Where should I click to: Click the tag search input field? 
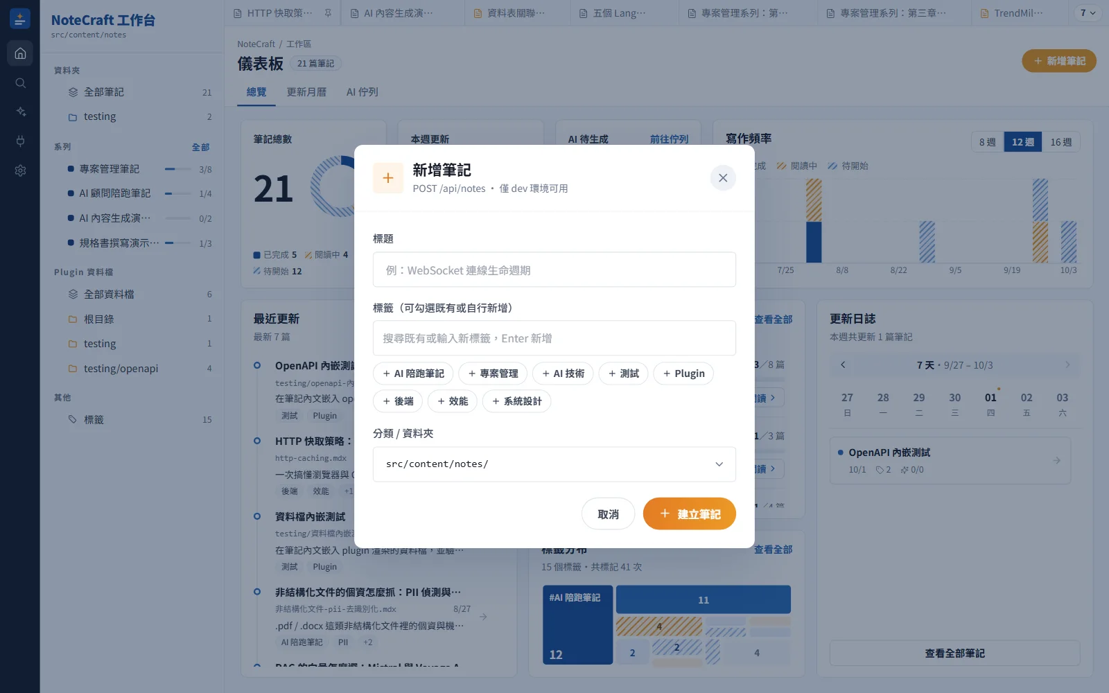(x=554, y=338)
